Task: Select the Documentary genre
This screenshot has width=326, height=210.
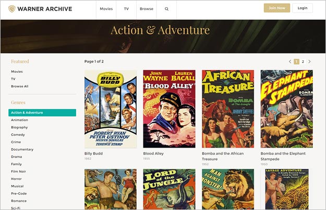Action: 22,149
